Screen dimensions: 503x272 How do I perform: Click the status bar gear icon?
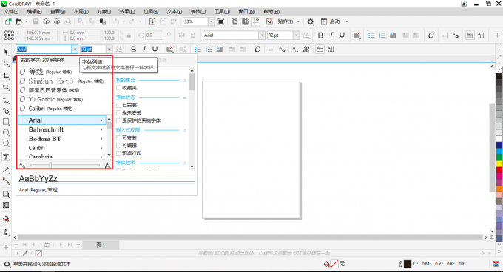tap(7, 264)
